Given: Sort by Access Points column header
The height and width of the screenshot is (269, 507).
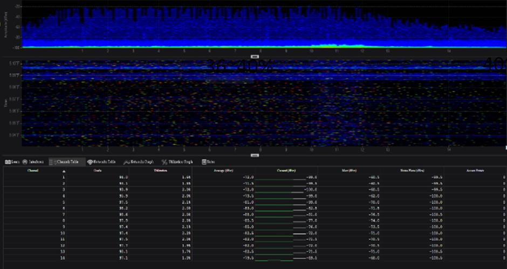Looking at the screenshot, I should point(475,170).
